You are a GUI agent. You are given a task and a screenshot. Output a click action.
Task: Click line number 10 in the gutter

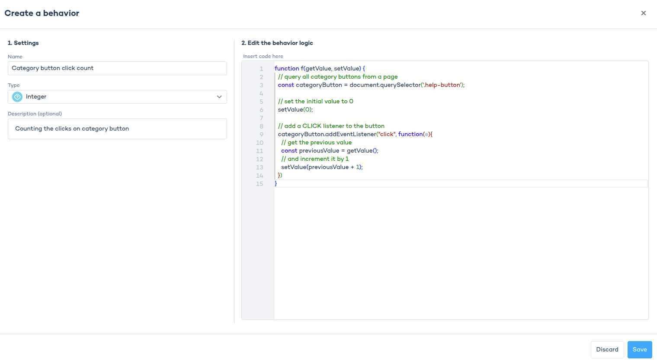pyautogui.click(x=260, y=143)
